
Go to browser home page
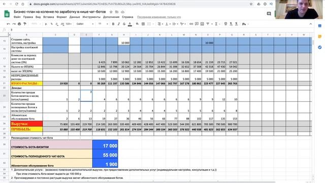tap(22, 4)
